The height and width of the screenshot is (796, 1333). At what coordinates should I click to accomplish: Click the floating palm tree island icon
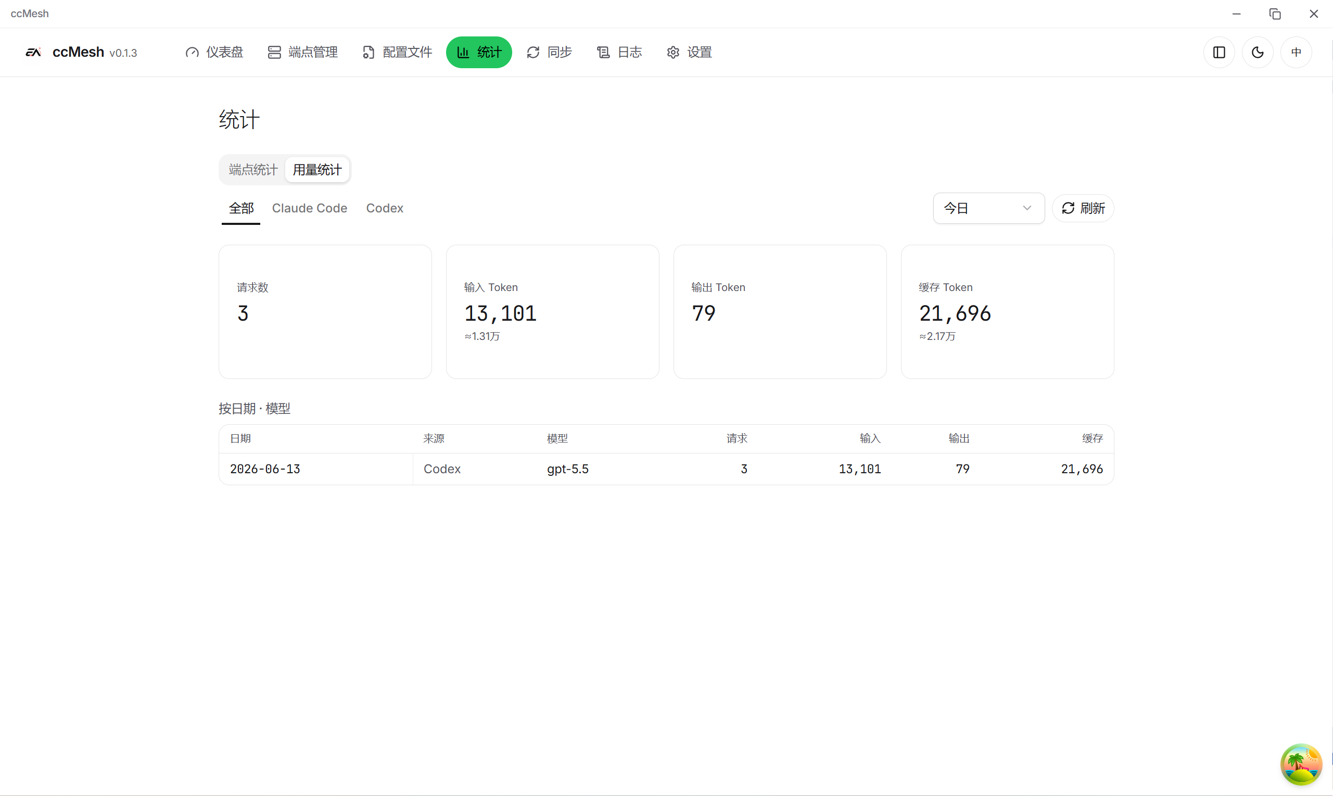click(x=1301, y=764)
